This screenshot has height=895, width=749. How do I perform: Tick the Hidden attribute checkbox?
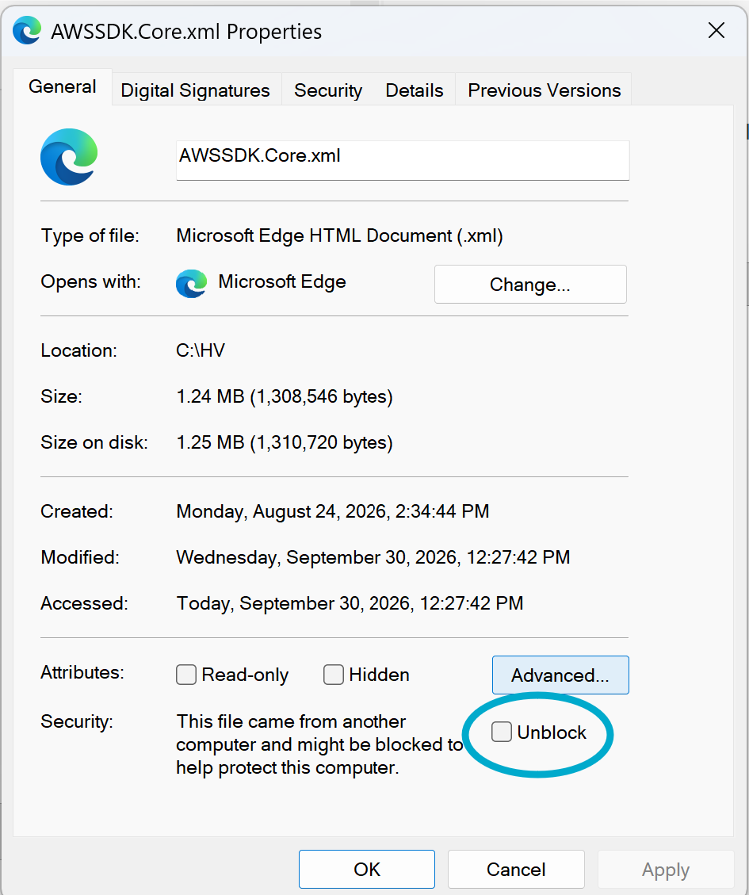[x=334, y=675]
